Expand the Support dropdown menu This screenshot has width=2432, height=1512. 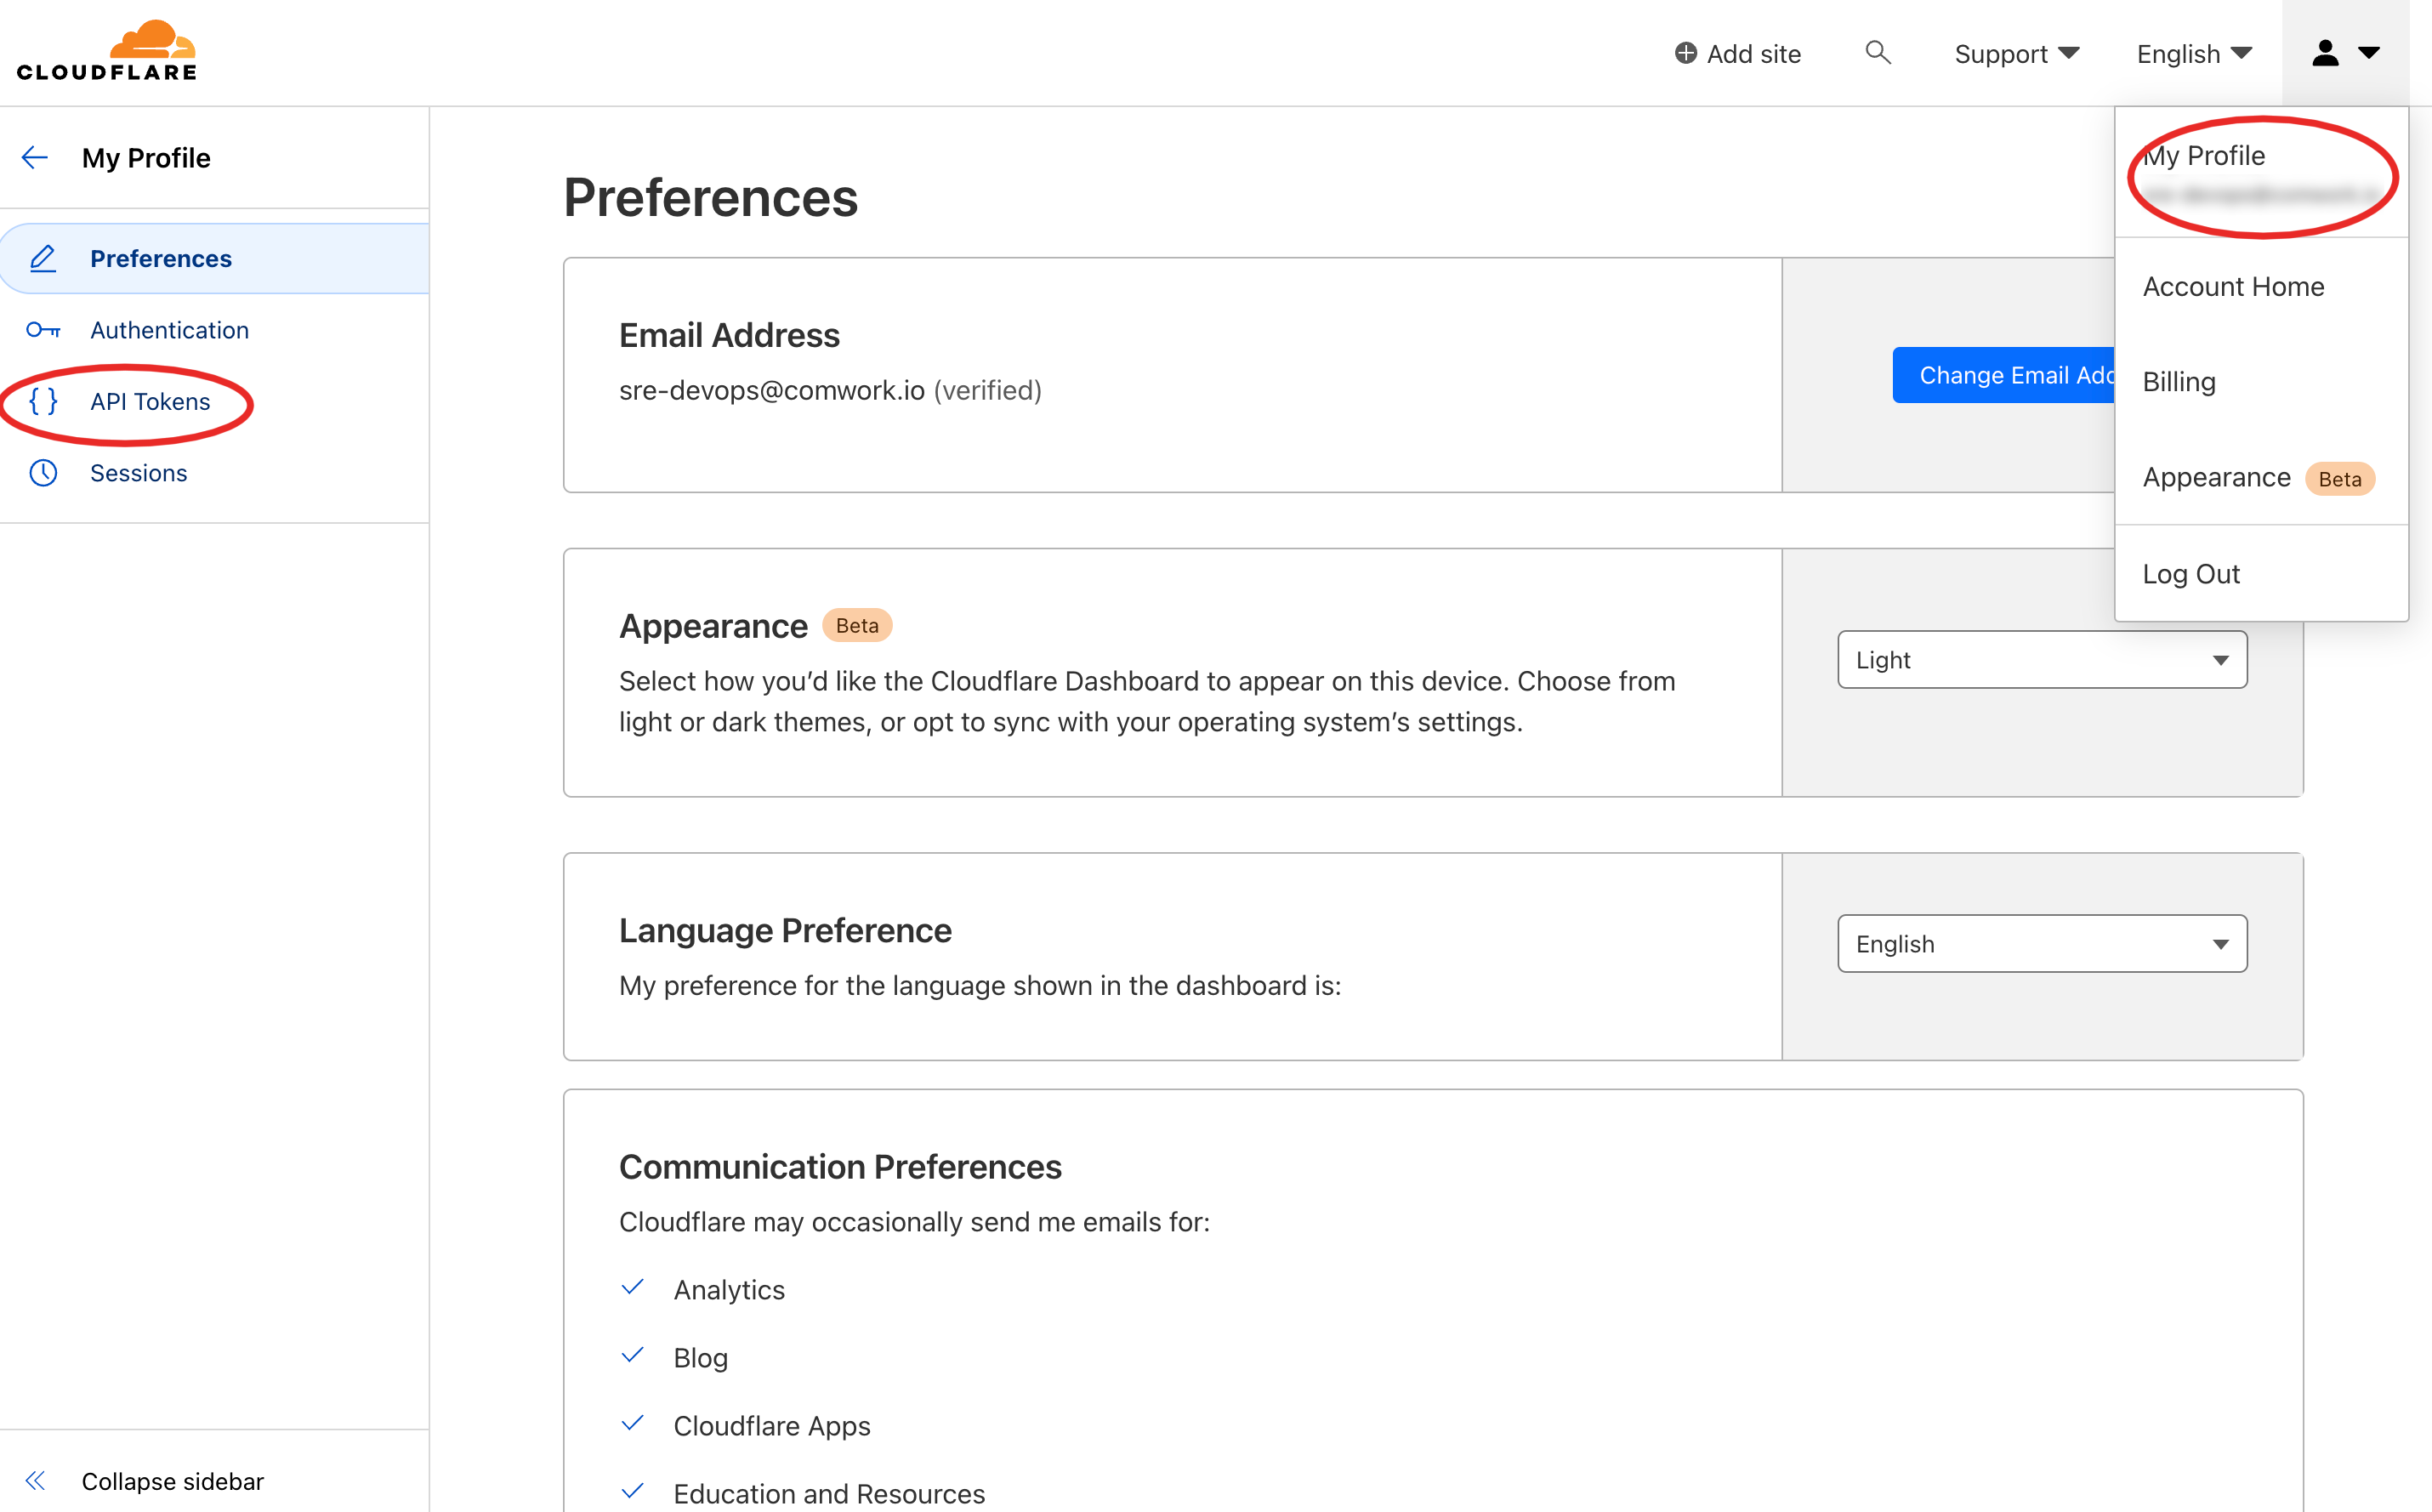(x=2017, y=54)
